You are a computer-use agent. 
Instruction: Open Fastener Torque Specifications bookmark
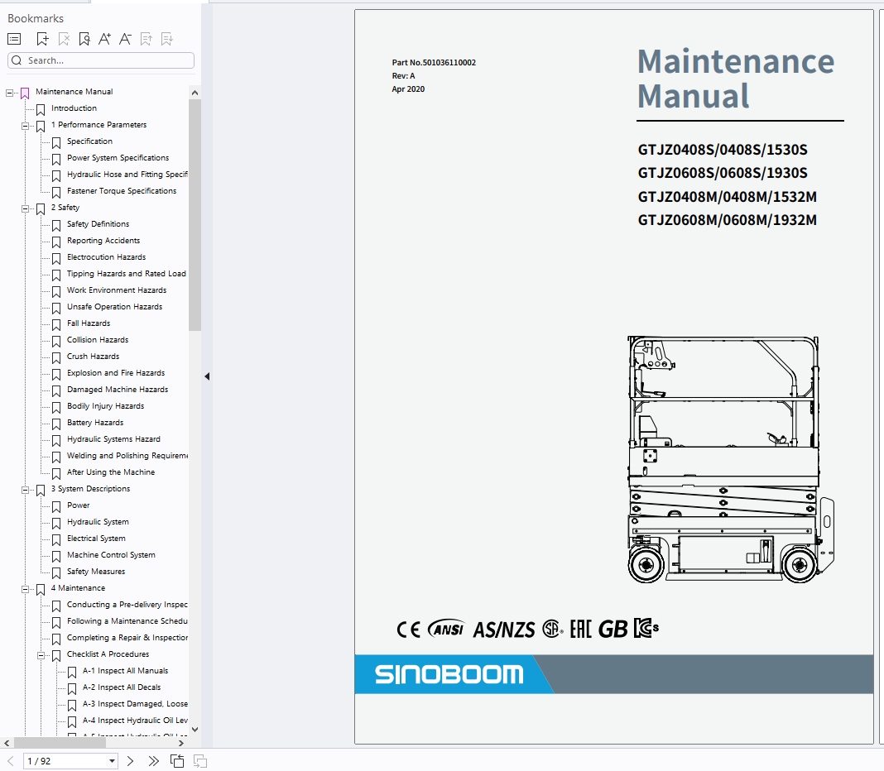click(122, 191)
